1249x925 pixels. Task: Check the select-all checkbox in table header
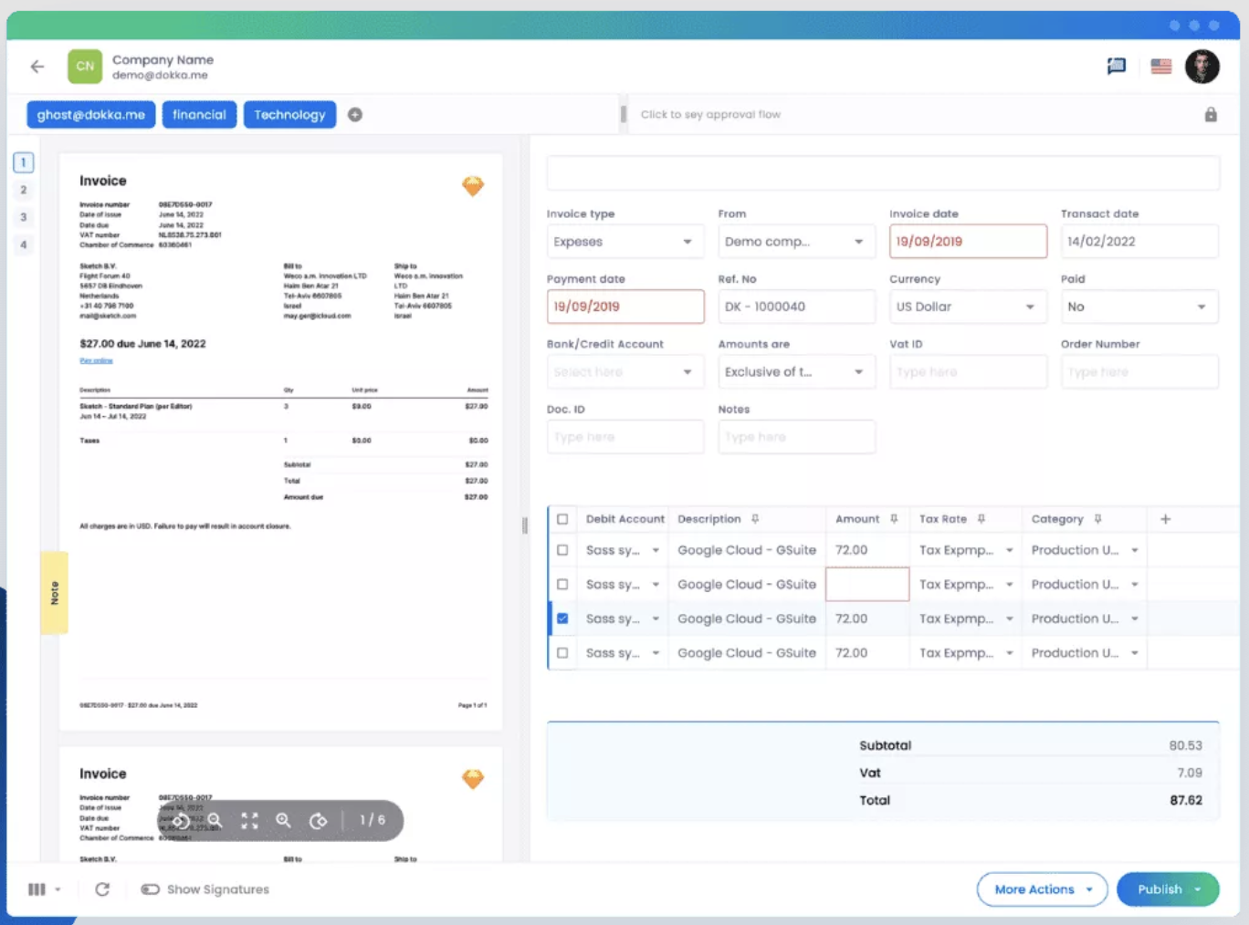562,519
